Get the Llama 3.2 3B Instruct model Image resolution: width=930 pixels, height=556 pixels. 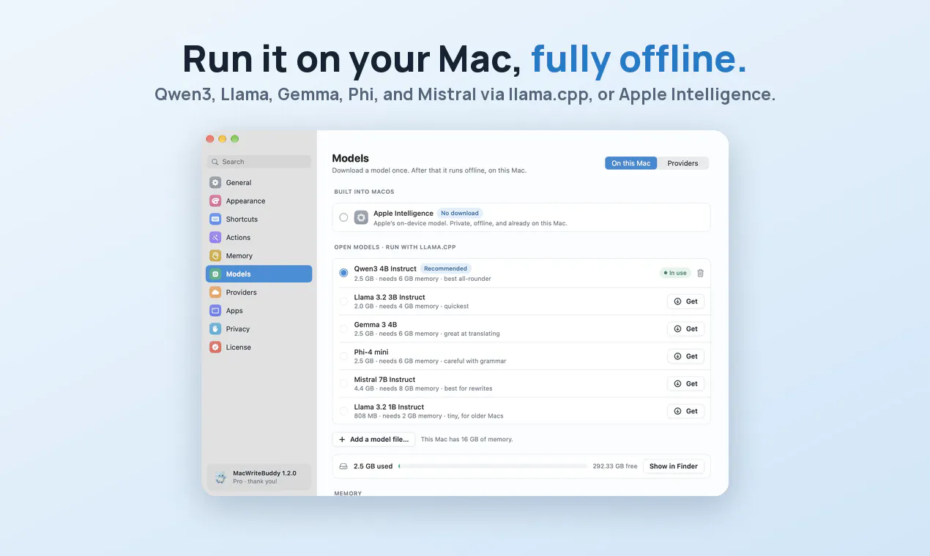pos(685,301)
